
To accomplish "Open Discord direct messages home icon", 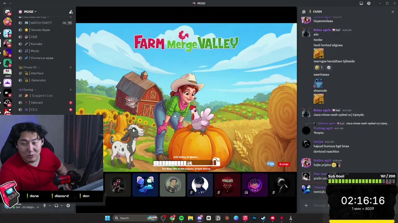I will tap(7, 12).
